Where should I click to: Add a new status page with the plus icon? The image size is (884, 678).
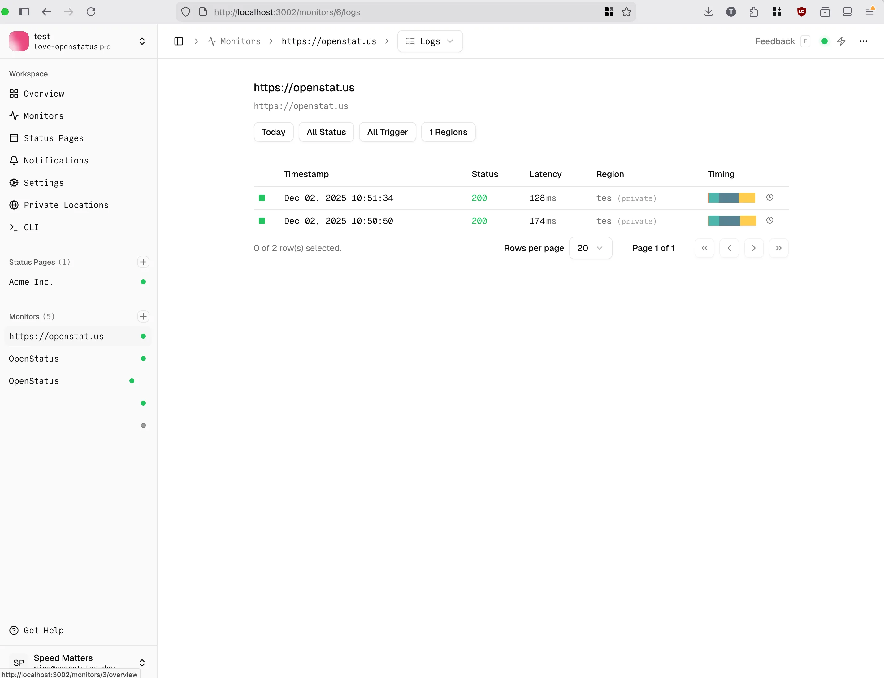[x=143, y=262]
